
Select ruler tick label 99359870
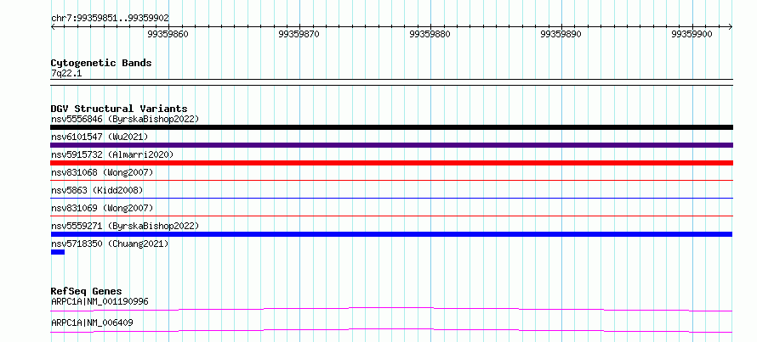[299, 34]
